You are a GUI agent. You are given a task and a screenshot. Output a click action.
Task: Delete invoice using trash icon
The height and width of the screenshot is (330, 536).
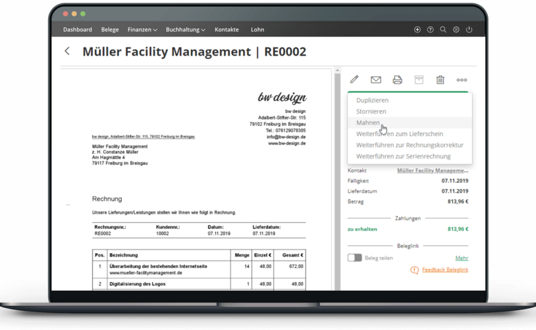click(440, 80)
